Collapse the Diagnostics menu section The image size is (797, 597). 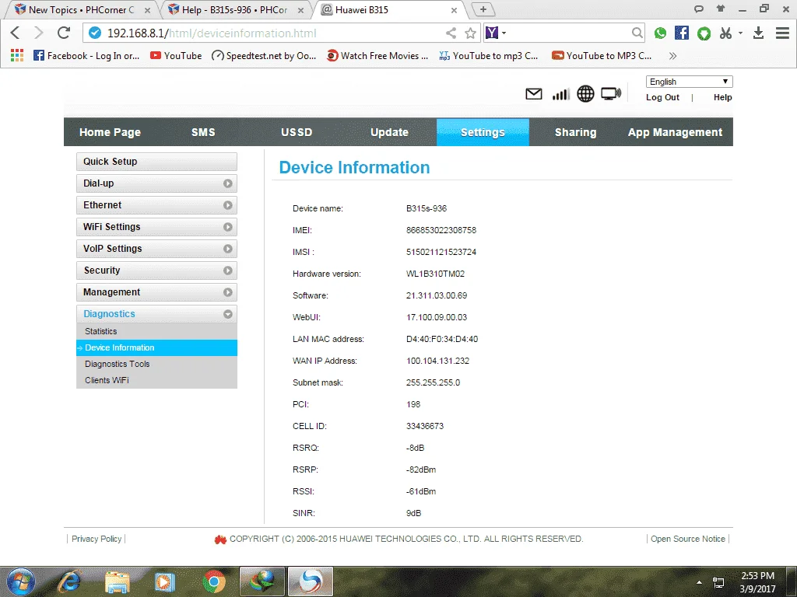point(156,314)
